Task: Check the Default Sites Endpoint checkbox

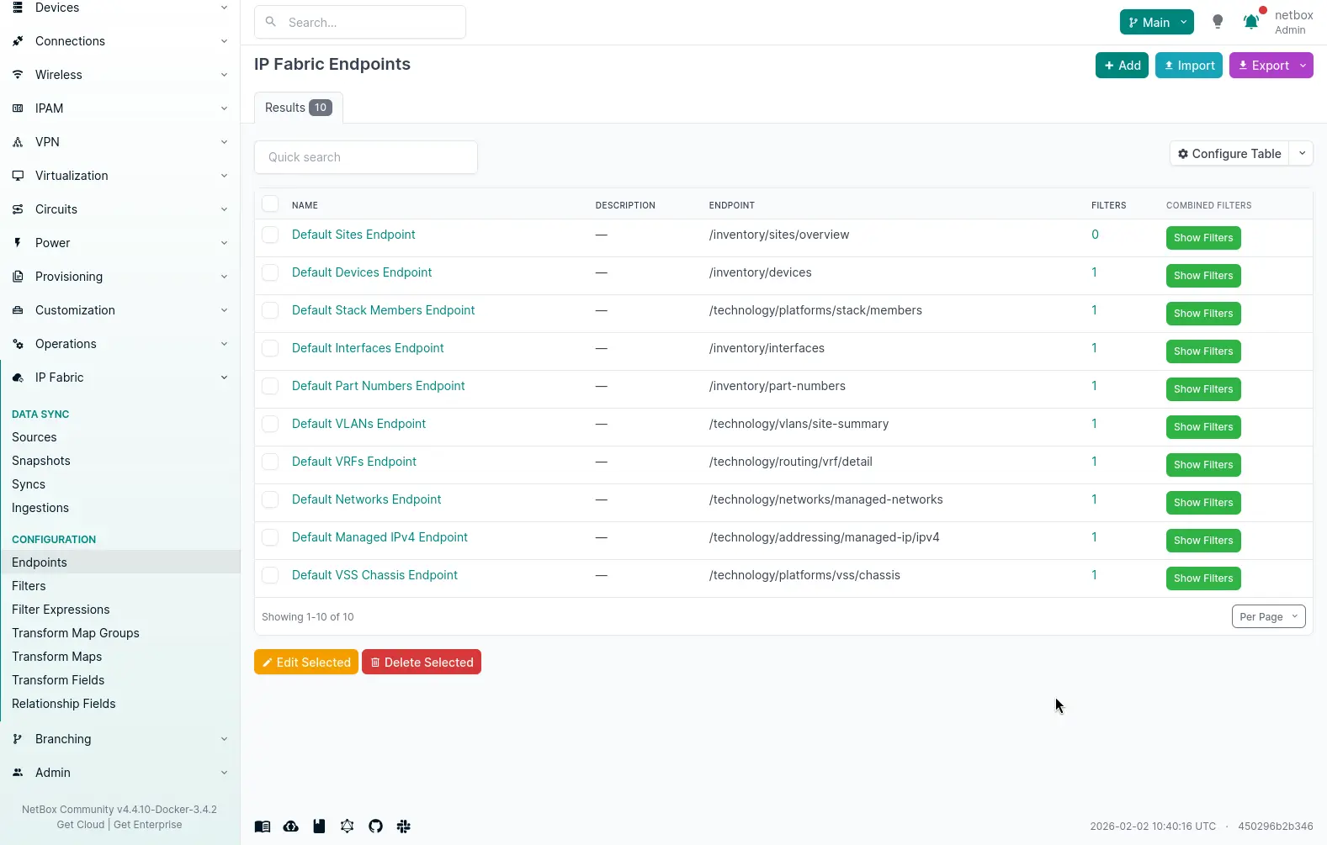Action: (270, 235)
